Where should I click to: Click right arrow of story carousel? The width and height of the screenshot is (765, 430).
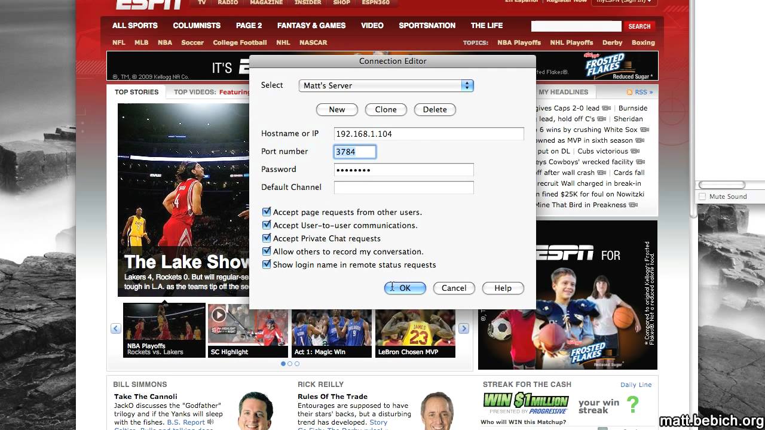tap(463, 328)
